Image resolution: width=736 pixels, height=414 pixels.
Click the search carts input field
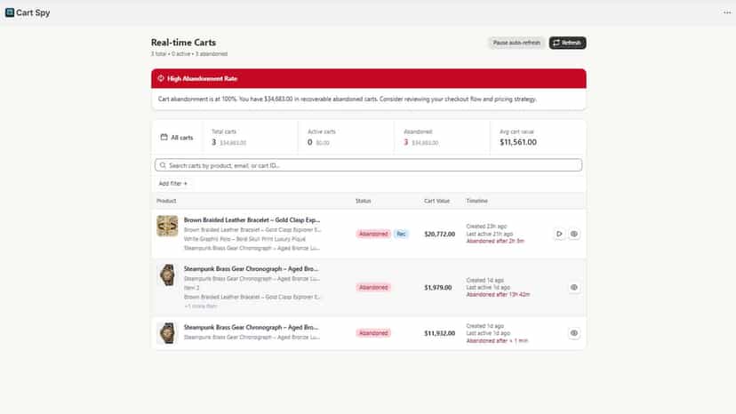(369, 165)
